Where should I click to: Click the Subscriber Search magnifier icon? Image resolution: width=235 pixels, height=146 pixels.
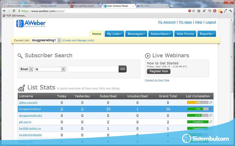[20, 56]
